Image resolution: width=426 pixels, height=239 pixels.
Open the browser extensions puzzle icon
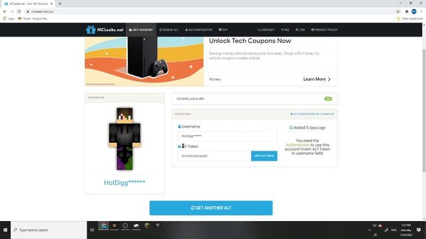click(x=407, y=11)
